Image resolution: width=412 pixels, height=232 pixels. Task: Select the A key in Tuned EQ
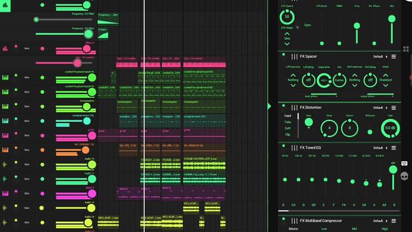tap(374, 205)
